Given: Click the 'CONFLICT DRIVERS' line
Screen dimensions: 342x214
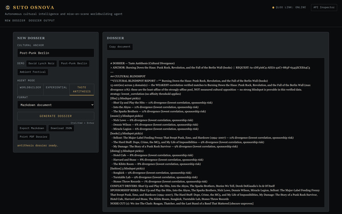Looking at the screenshot, I should [192, 186].
